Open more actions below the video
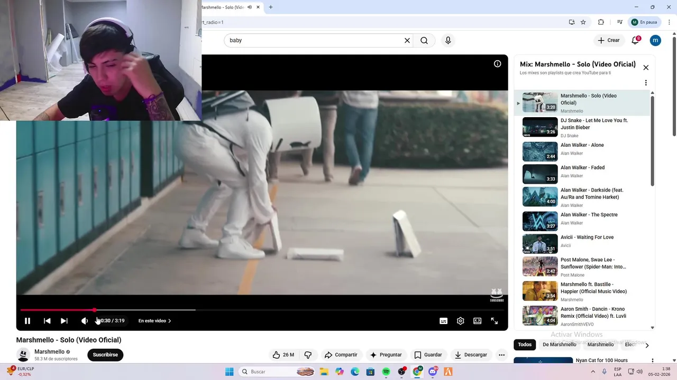The image size is (677, 380). [x=501, y=355]
